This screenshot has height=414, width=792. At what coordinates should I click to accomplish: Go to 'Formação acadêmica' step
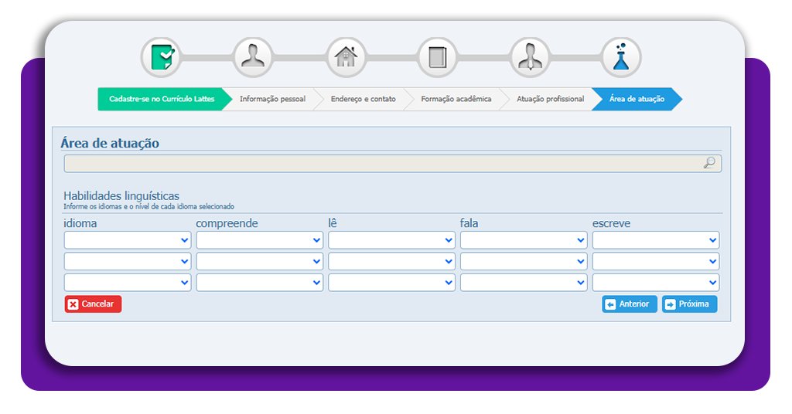coord(456,99)
